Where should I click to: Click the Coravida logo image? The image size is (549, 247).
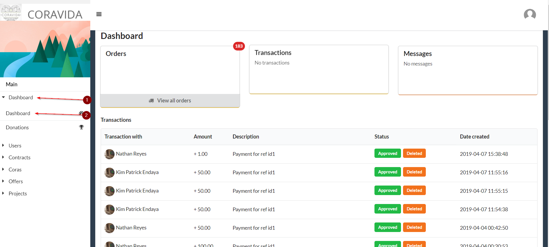tap(11, 12)
